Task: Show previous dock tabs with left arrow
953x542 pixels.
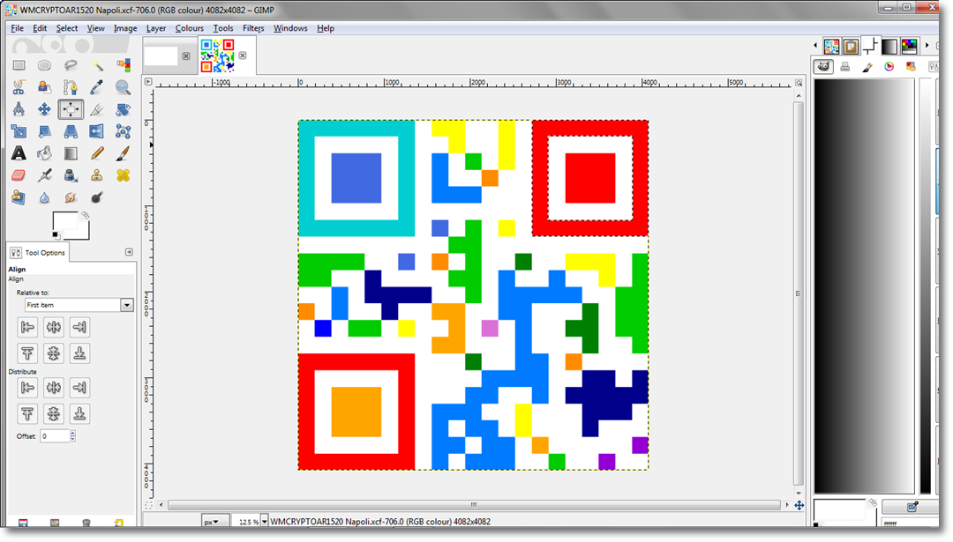Action: [x=815, y=46]
